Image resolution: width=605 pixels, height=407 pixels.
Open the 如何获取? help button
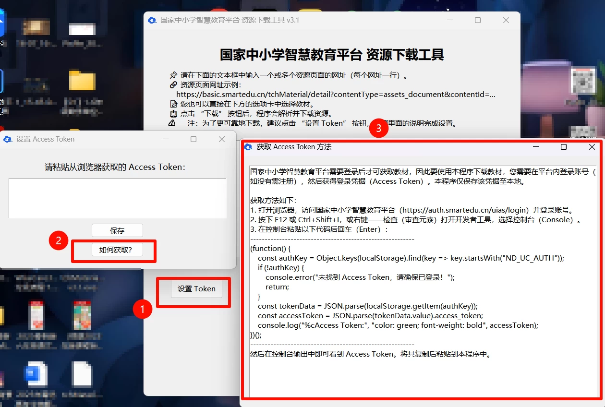point(117,250)
